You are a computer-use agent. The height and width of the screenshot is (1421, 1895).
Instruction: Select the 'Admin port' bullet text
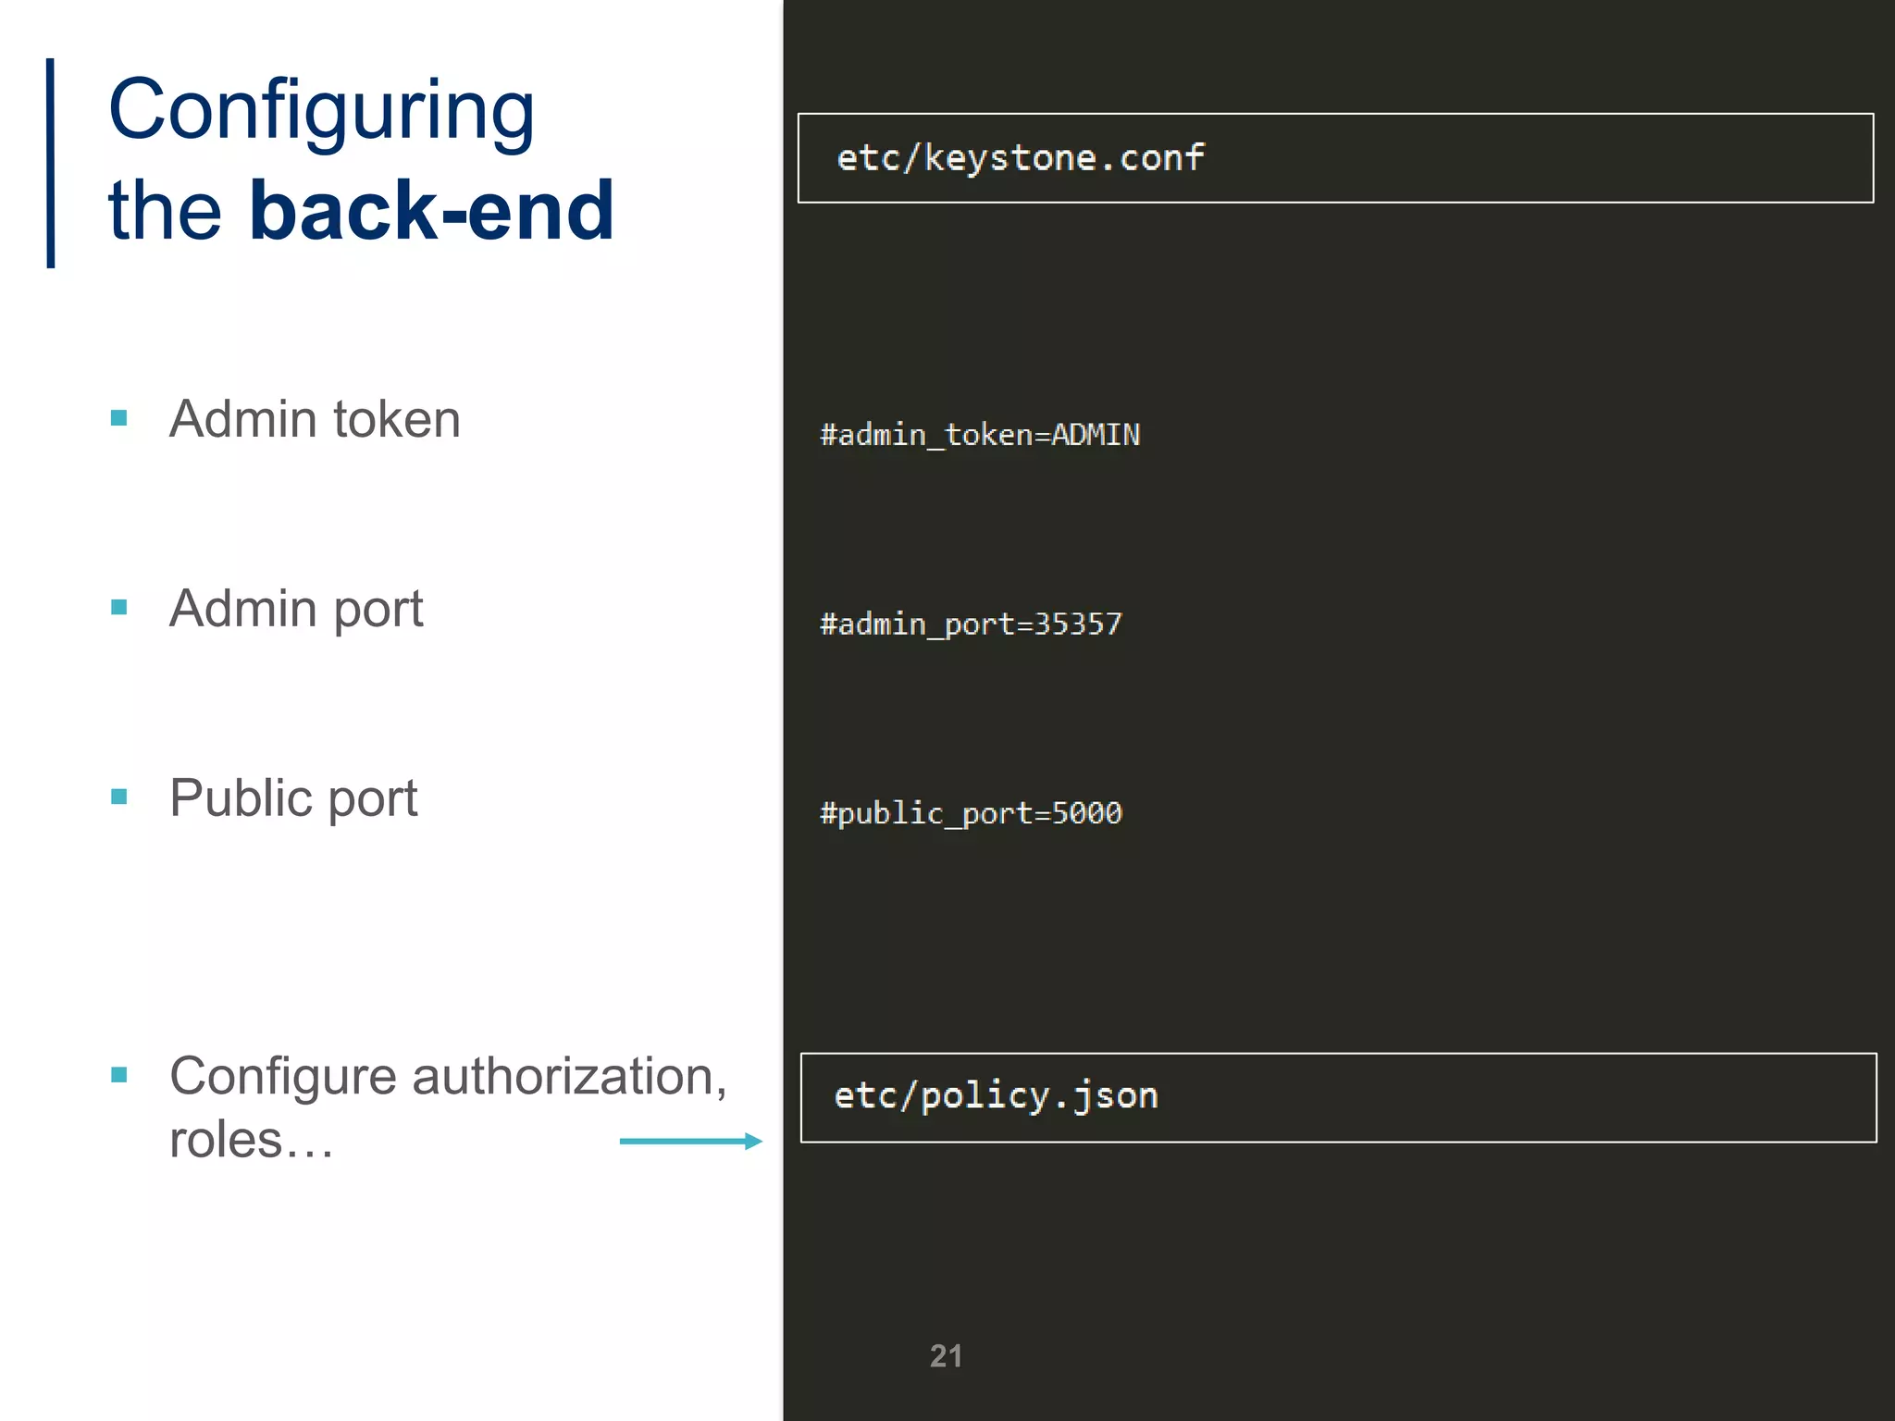(x=296, y=609)
